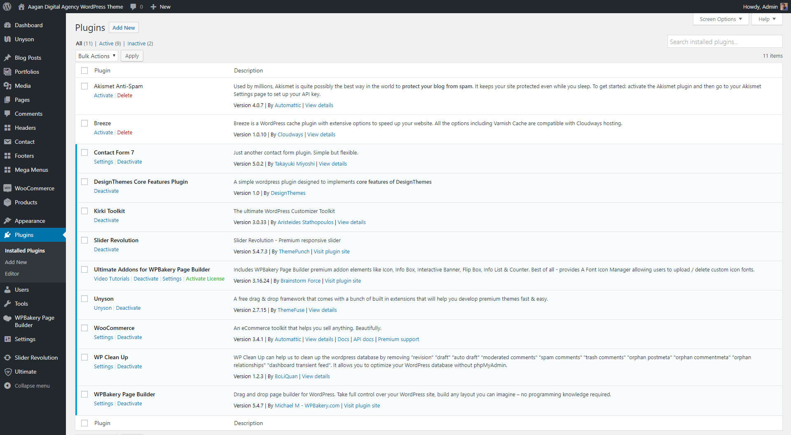This screenshot has height=435, width=791.
Task: Click the Plugins plug icon in sidebar
Action: [x=7, y=235]
